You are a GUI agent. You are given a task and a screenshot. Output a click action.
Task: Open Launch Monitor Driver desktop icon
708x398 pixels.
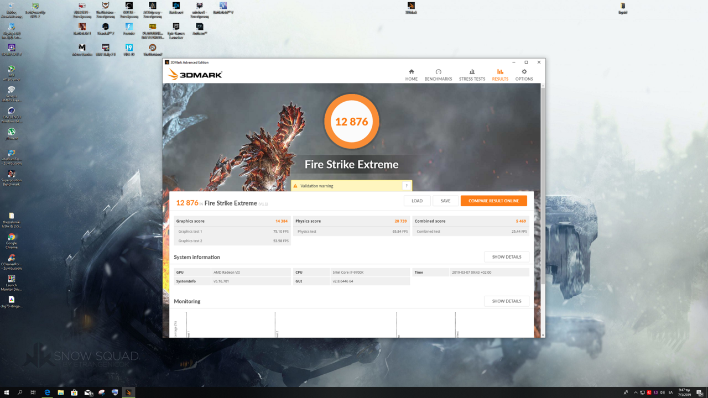tap(11, 284)
